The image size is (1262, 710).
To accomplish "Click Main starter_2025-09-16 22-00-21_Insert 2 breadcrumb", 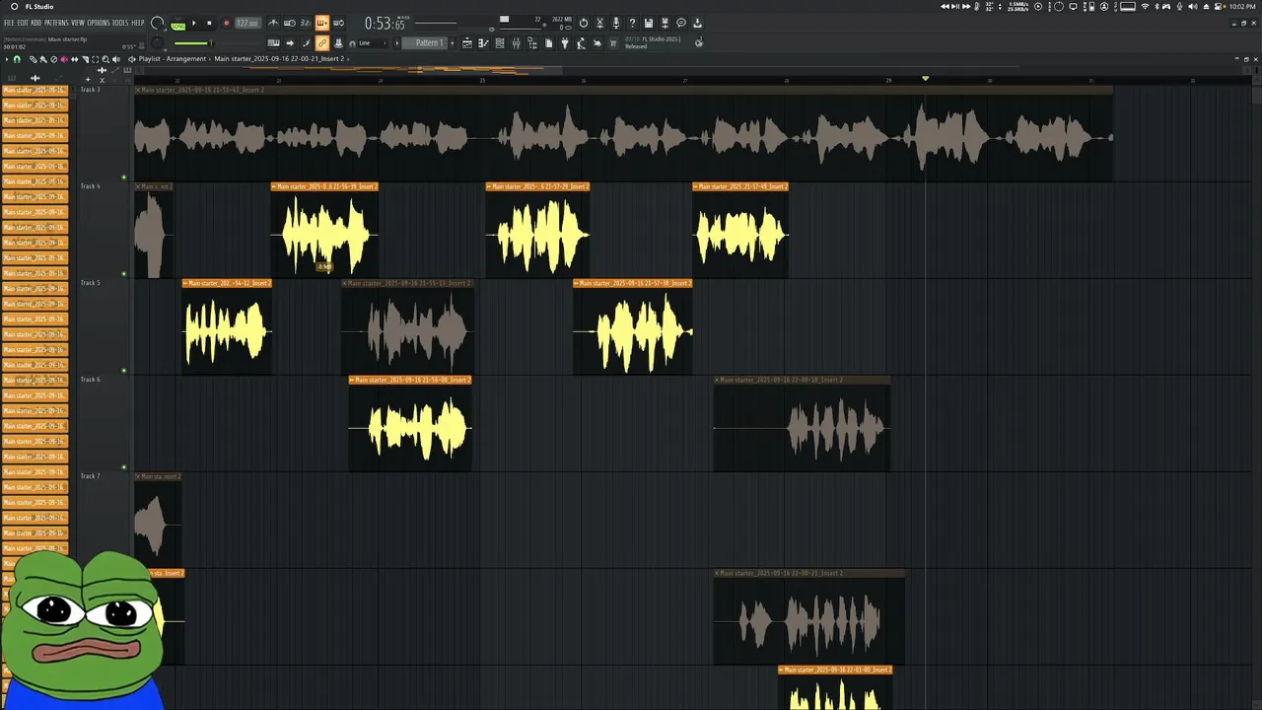I will point(279,59).
